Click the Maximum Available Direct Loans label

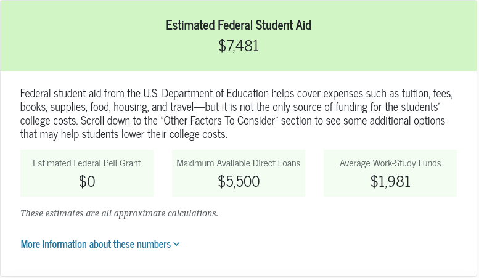238,163
